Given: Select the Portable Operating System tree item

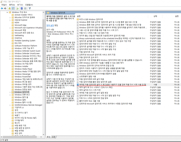Looking at the screenshot, I should point(25,41).
